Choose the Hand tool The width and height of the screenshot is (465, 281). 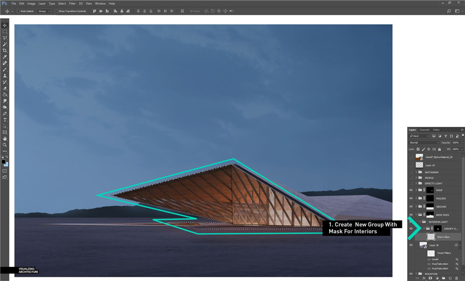click(x=5, y=138)
